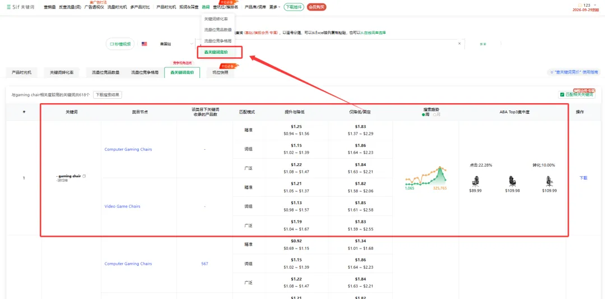Click the 下载插件 button
The image size is (605, 299).
coord(294,7)
